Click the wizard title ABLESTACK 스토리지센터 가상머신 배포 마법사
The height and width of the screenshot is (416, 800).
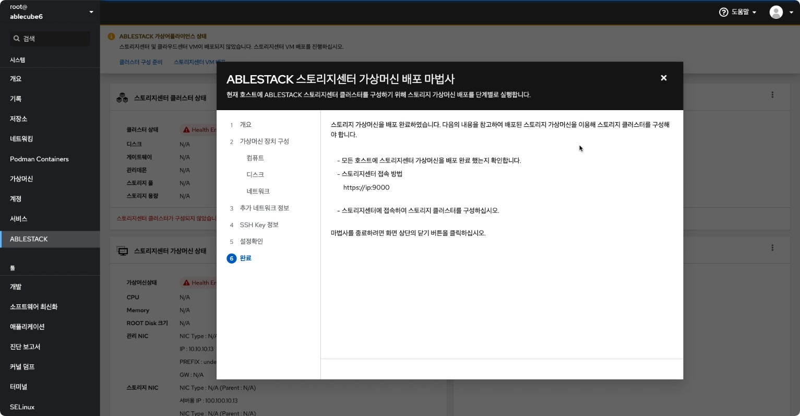point(340,79)
